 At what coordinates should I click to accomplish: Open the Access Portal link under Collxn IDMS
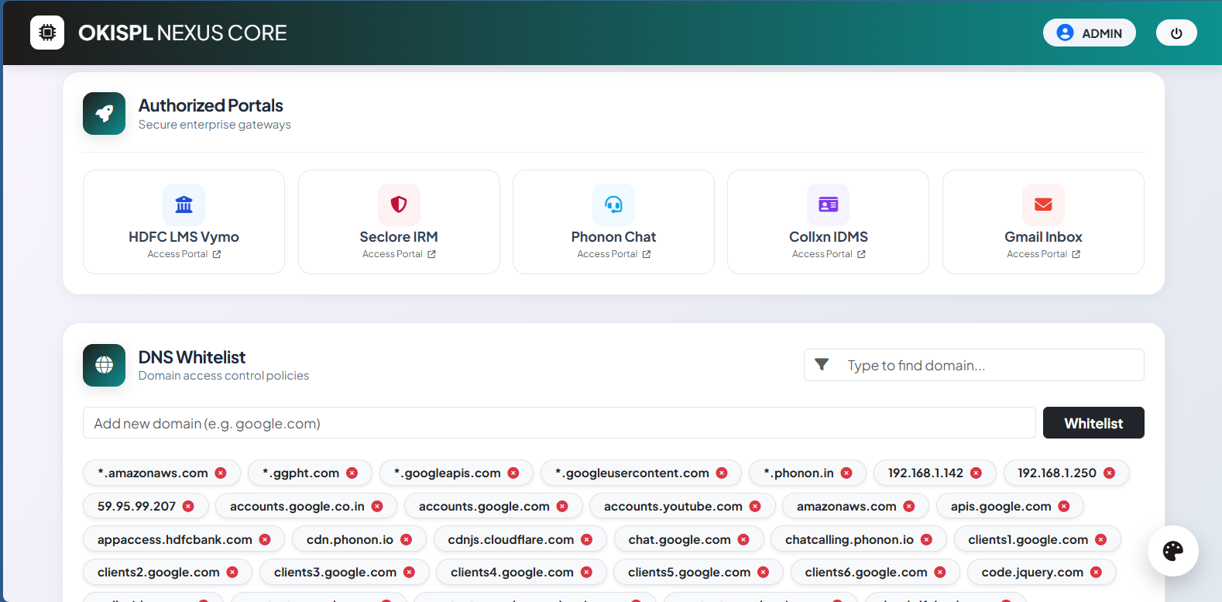point(828,254)
